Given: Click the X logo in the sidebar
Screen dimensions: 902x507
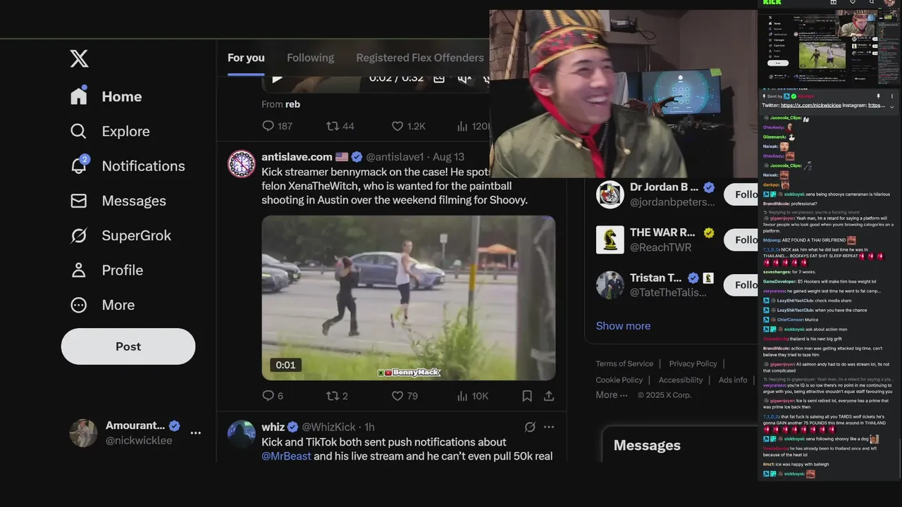Looking at the screenshot, I should pos(79,58).
